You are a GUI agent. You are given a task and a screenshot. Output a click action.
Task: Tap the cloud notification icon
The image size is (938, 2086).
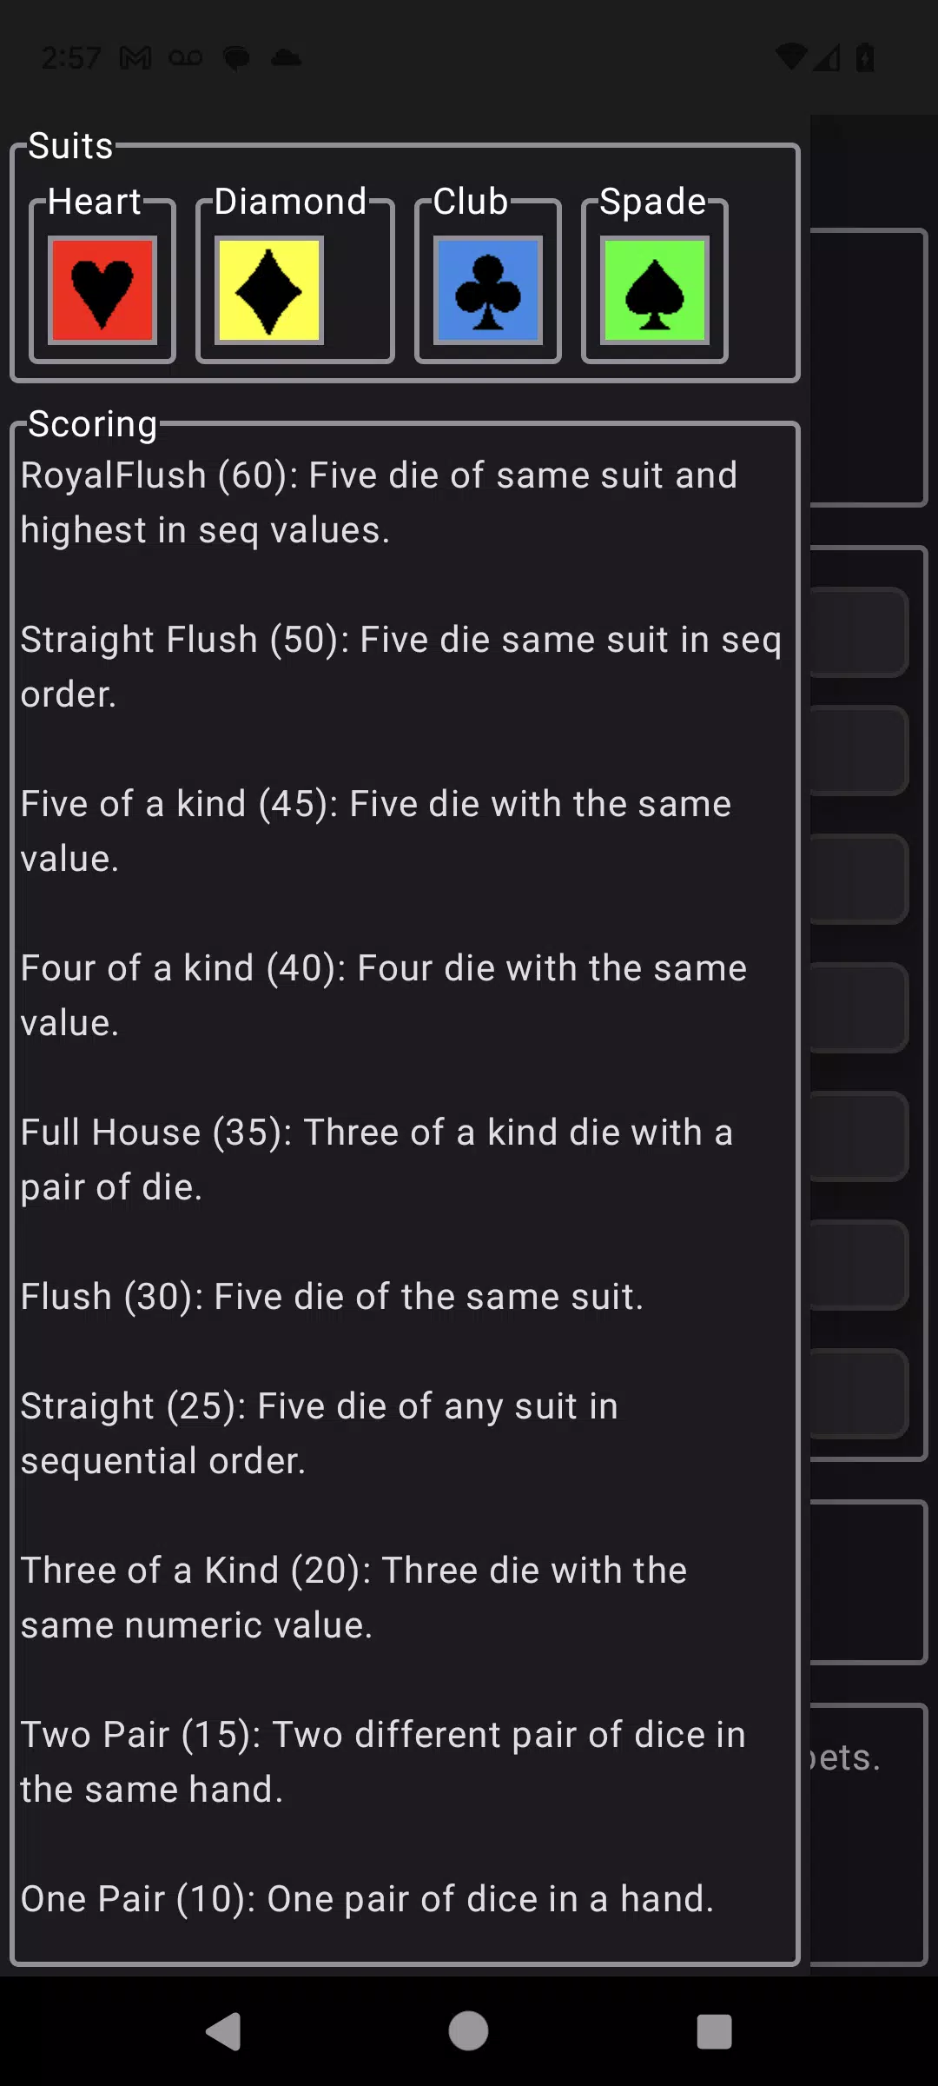[285, 57]
